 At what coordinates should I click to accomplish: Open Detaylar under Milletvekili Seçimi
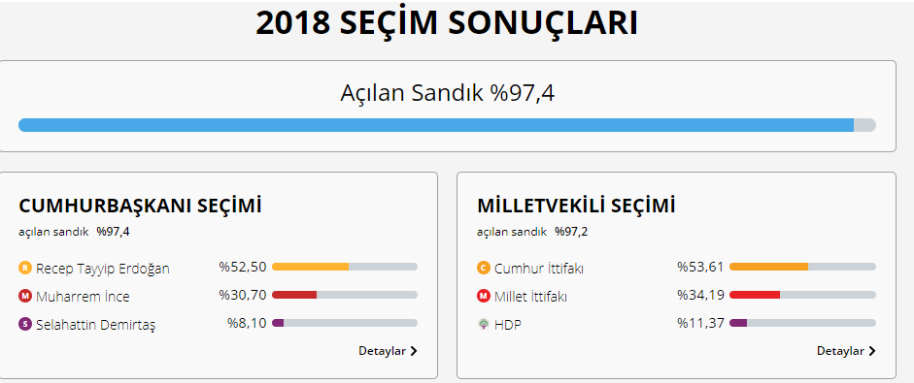846,351
